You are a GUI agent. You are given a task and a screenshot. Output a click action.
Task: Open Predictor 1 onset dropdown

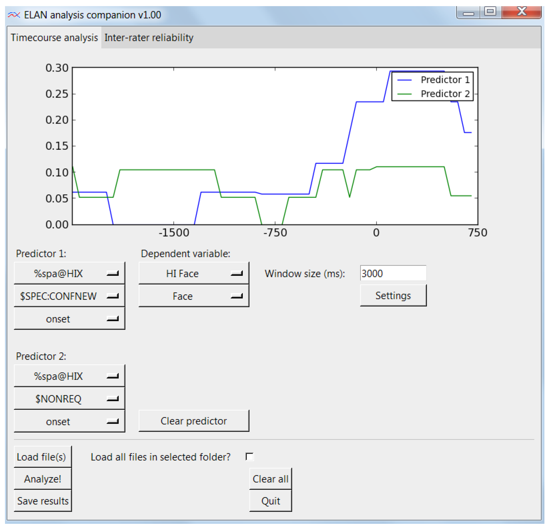click(69, 319)
